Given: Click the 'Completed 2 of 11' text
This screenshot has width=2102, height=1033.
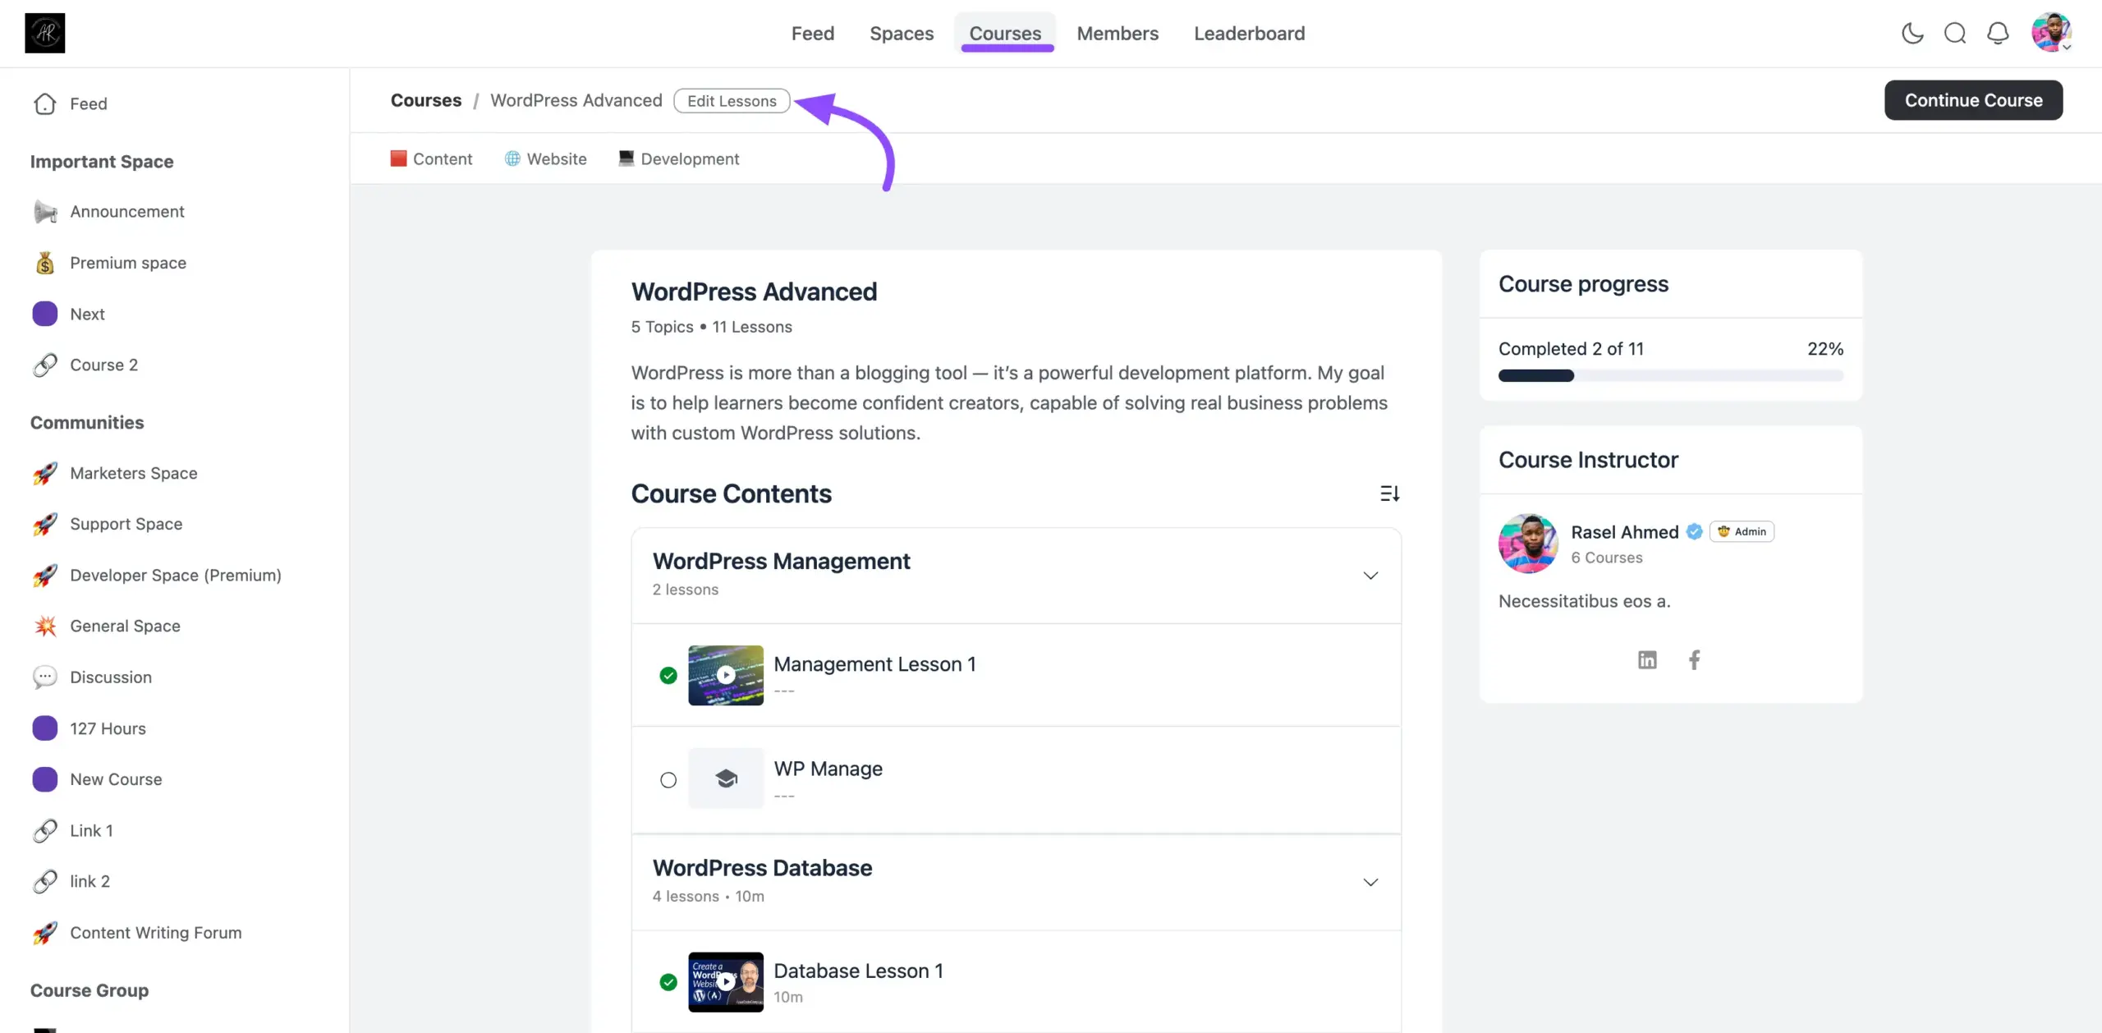Looking at the screenshot, I should pyautogui.click(x=1571, y=349).
